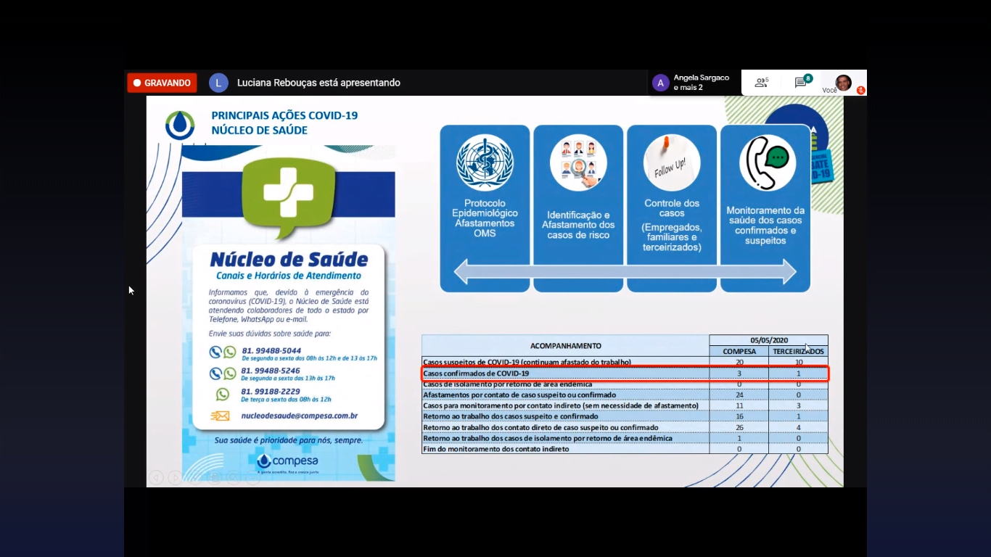991x557 pixels.
Task: Click the phone number 81. 99488-5044
Action: click(271, 350)
